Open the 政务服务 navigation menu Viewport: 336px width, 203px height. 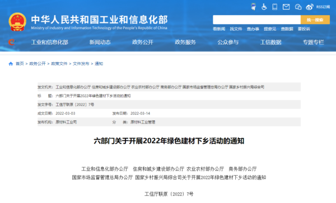point(185,42)
